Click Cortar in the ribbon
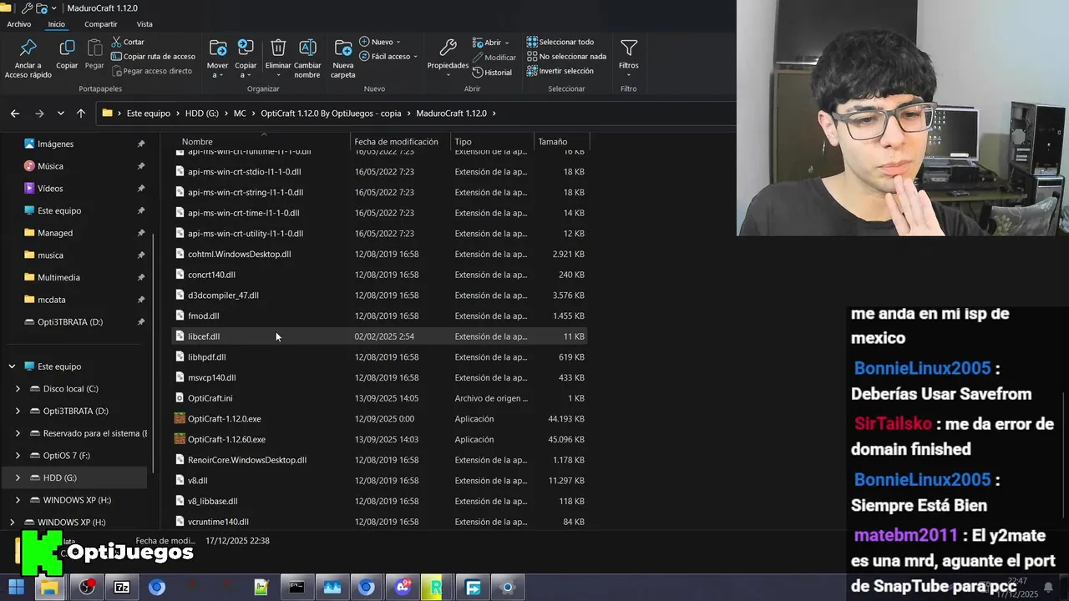 click(x=127, y=42)
